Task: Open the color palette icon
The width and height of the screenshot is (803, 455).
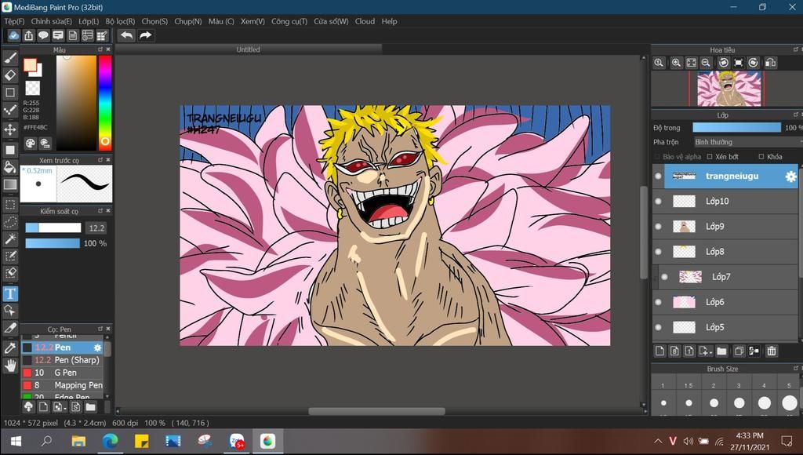Action: pyautogui.click(x=31, y=143)
